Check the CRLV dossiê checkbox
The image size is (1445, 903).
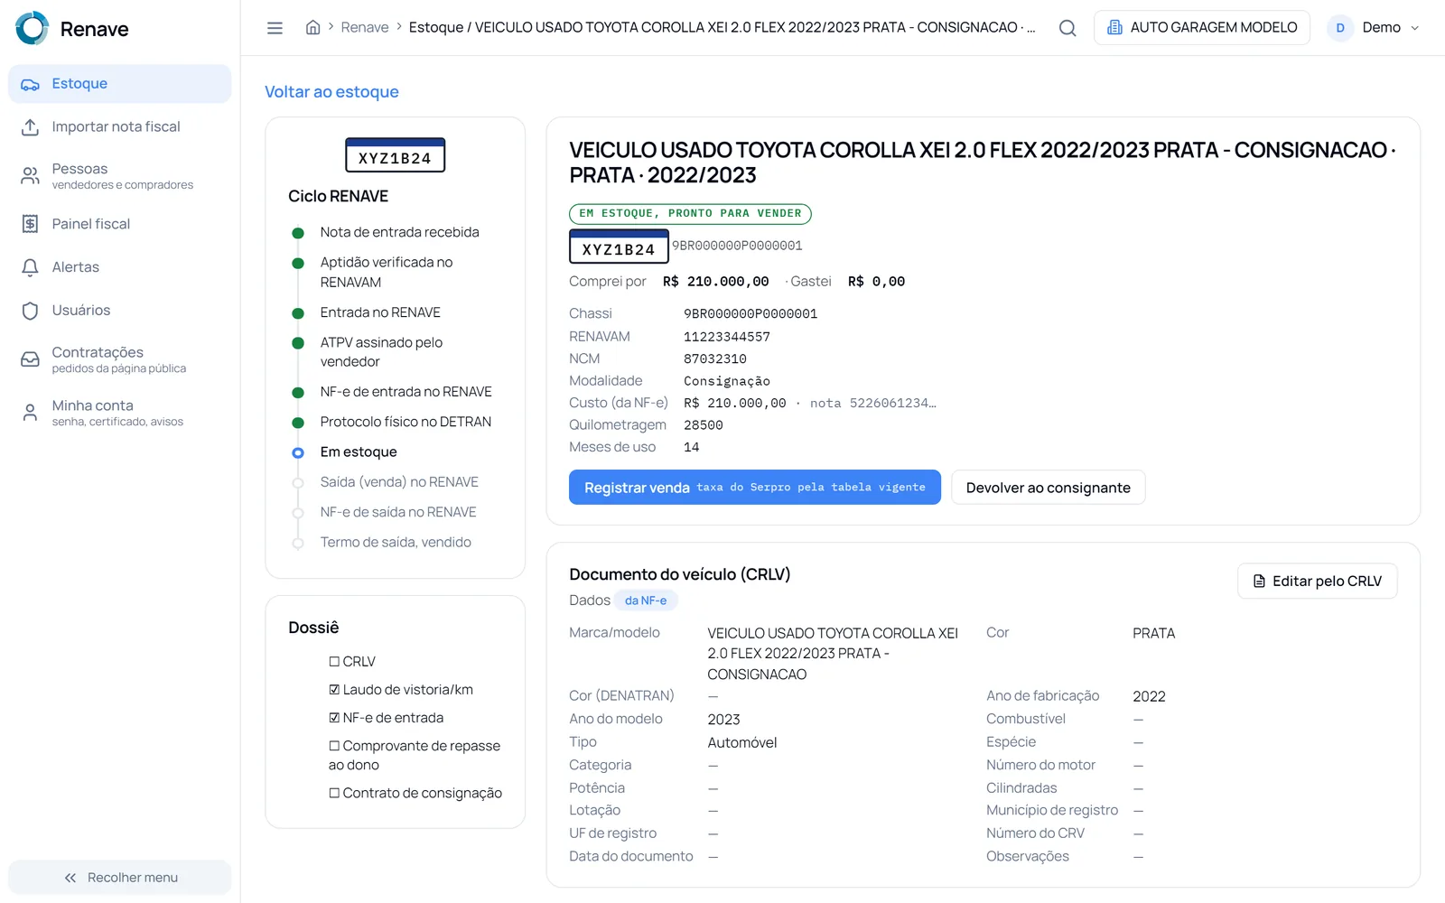point(334,662)
